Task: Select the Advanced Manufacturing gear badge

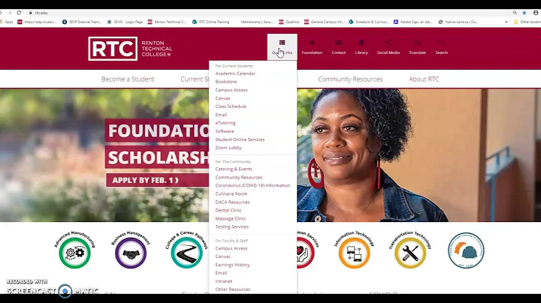Action: pos(75,250)
